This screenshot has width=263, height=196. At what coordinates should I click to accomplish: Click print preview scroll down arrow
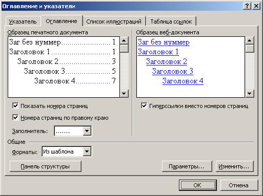click(124, 94)
